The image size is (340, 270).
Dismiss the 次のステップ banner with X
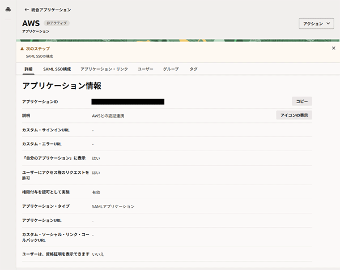click(x=334, y=48)
